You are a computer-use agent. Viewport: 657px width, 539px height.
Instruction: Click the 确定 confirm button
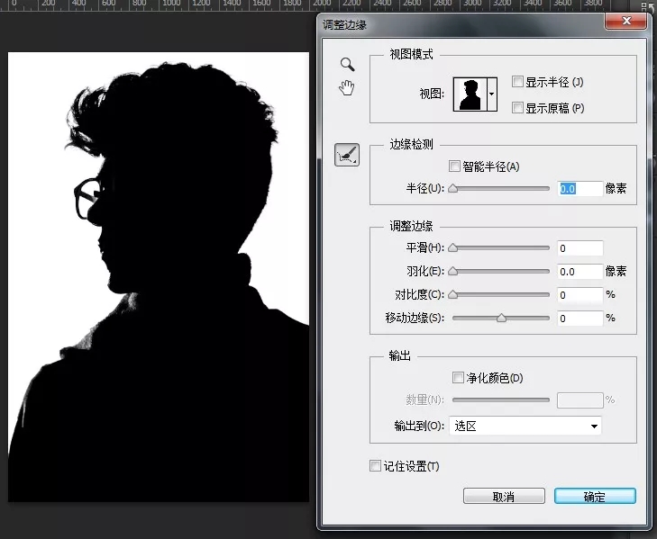tap(595, 497)
